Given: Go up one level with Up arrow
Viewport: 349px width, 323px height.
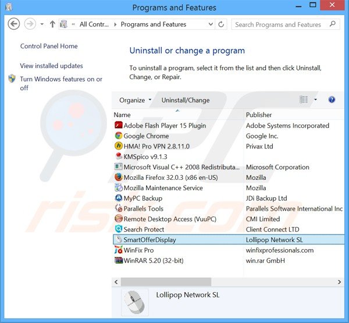Looking at the screenshot, I should click(x=52, y=24).
